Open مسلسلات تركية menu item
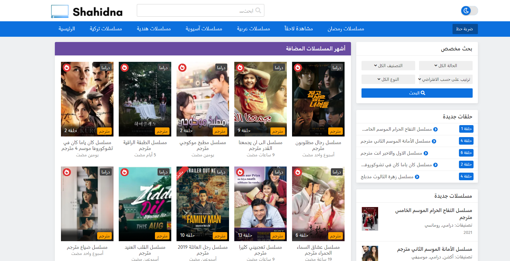Viewport: 510px width, 261px height. click(x=106, y=29)
